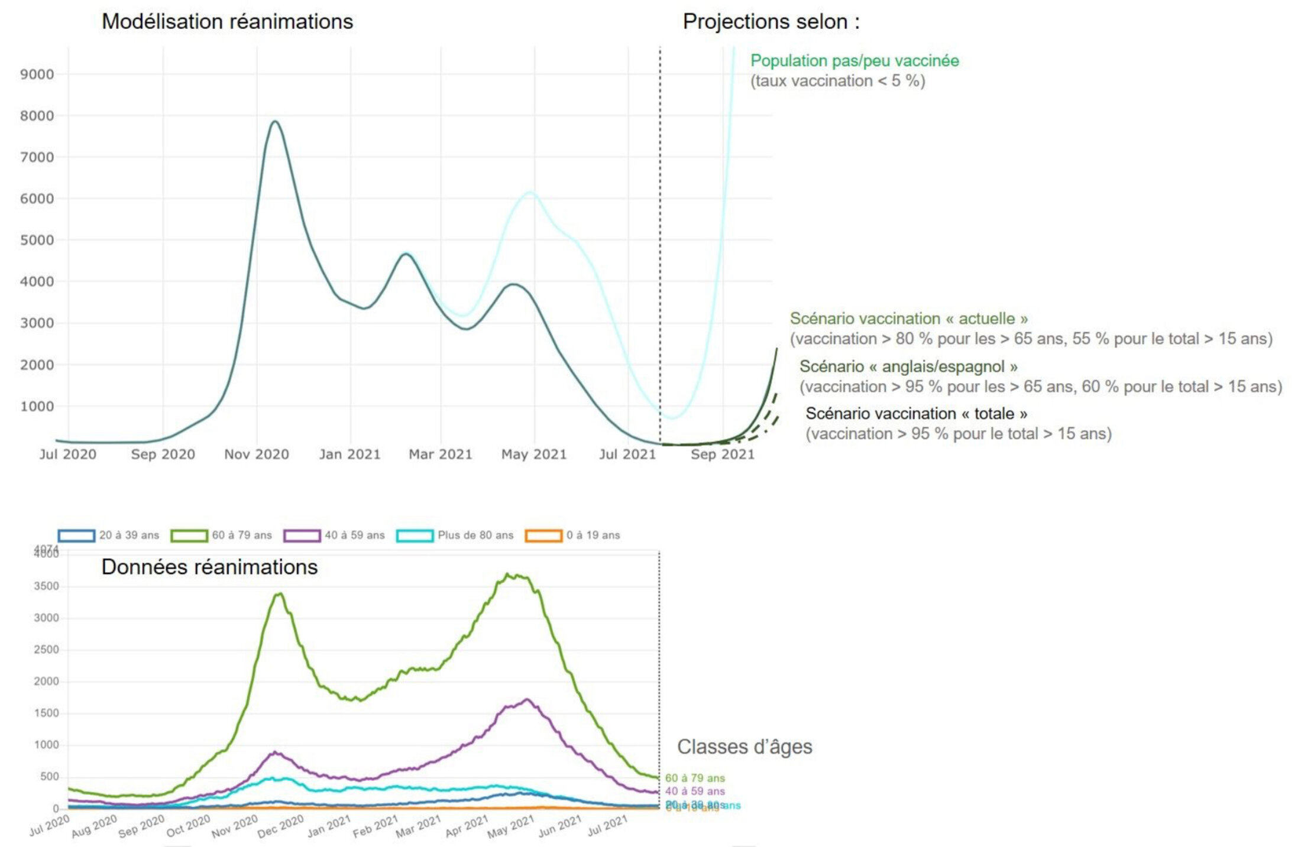Image resolution: width=1301 pixels, height=847 pixels.
Task: Click the 9000 y-axis label on top chart
Action: tap(37, 74)
